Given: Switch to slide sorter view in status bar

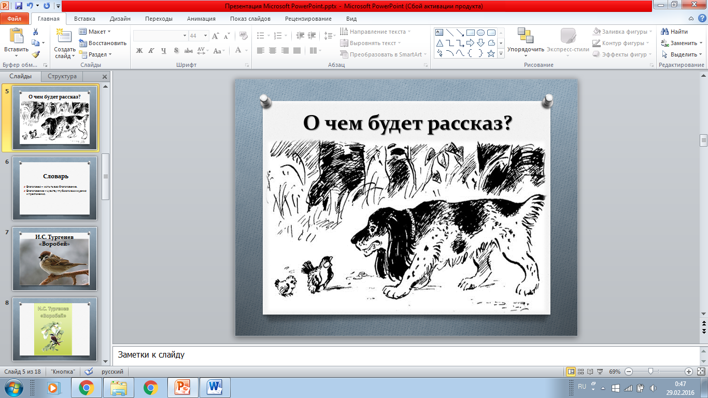Looking at the screenshot, I should coord(580,372).
